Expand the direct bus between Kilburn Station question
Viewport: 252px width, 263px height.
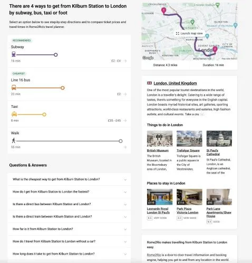pos(69,204)
